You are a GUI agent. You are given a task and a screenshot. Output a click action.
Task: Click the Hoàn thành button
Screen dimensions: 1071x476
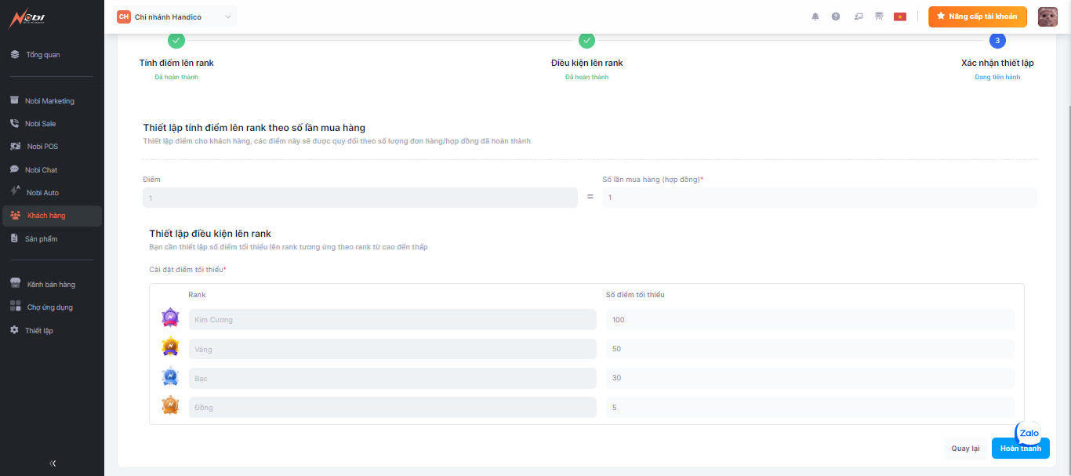[1020, 449]
